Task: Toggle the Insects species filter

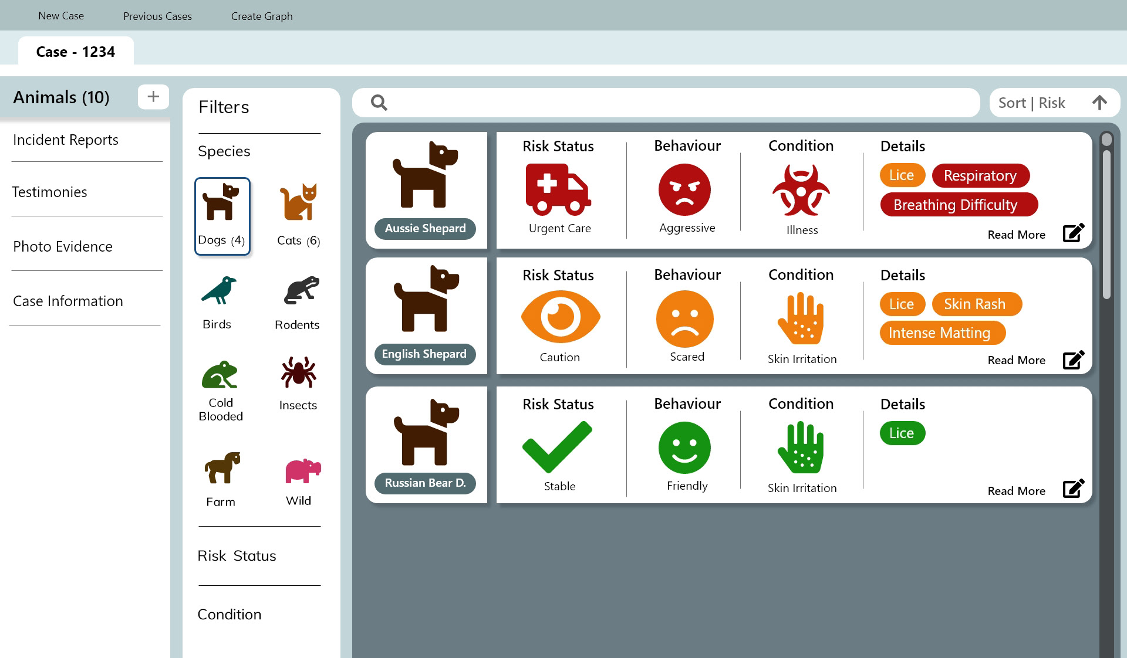Action: [298, 384]
